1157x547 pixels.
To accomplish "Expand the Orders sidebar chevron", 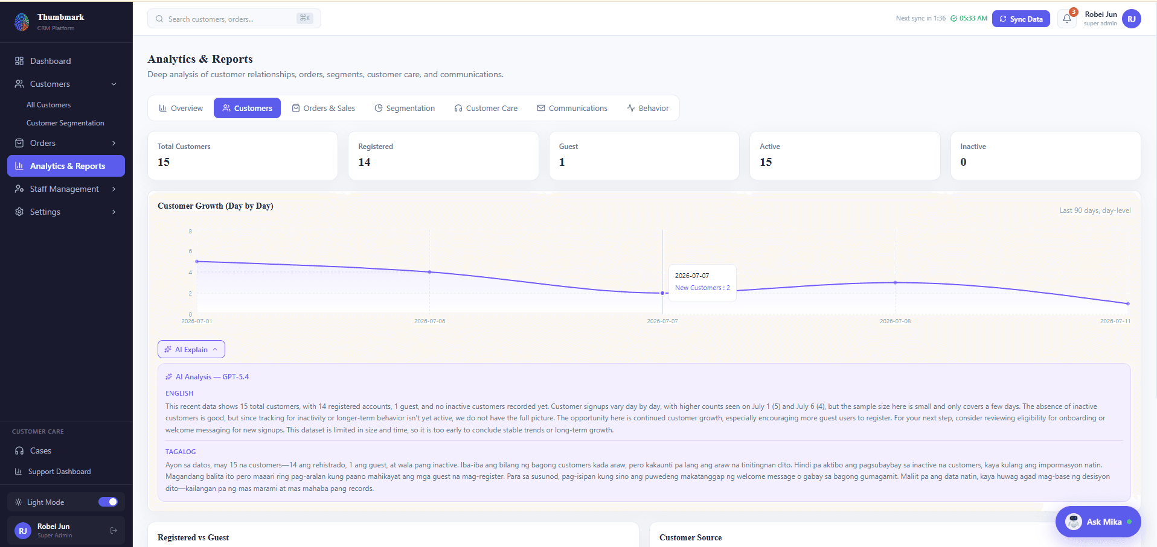I will pyautogui.click(x=114, y=143).
